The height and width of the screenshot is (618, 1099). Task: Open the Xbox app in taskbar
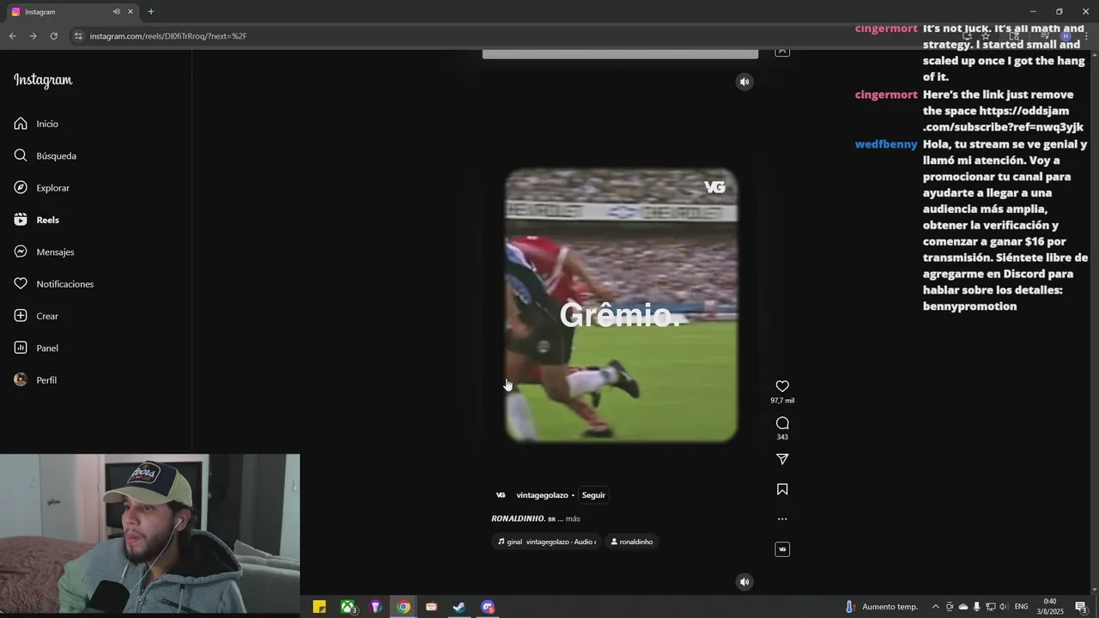(x=348, y=607)
